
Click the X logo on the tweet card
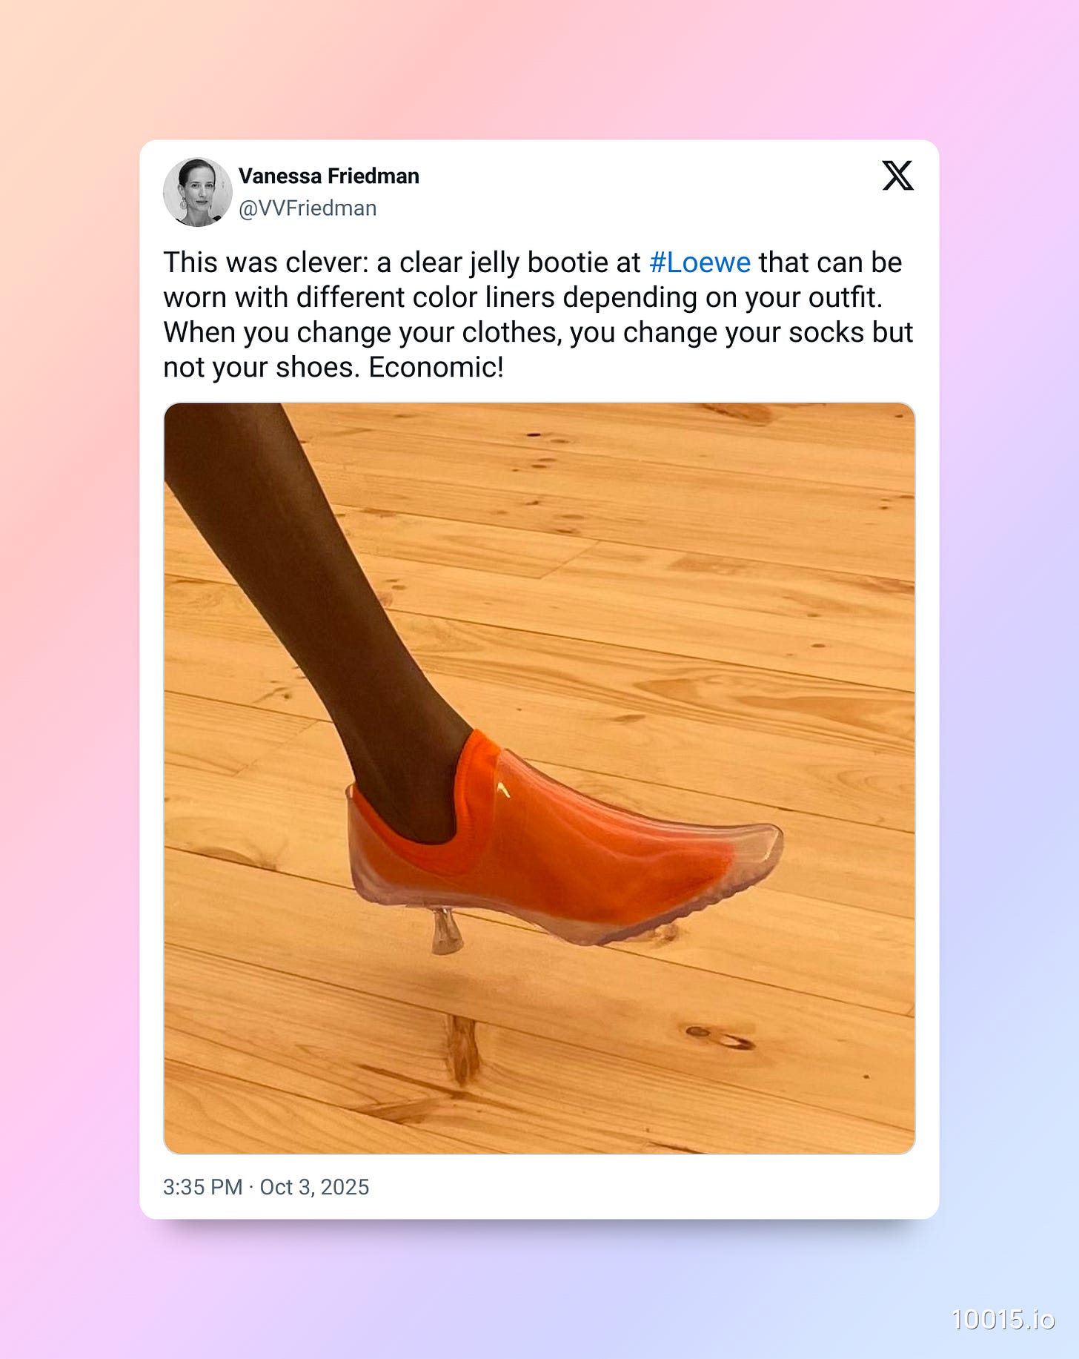point(897,176)
